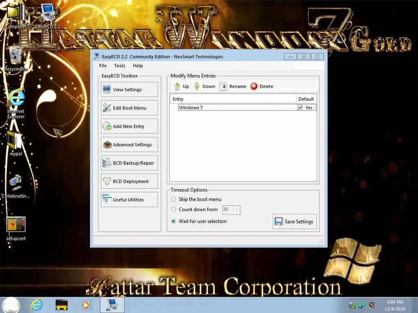Decrease countdown with spinner down arrow
Screen dimensions: 418x313
pyautogui.click(x=237, y=212)
